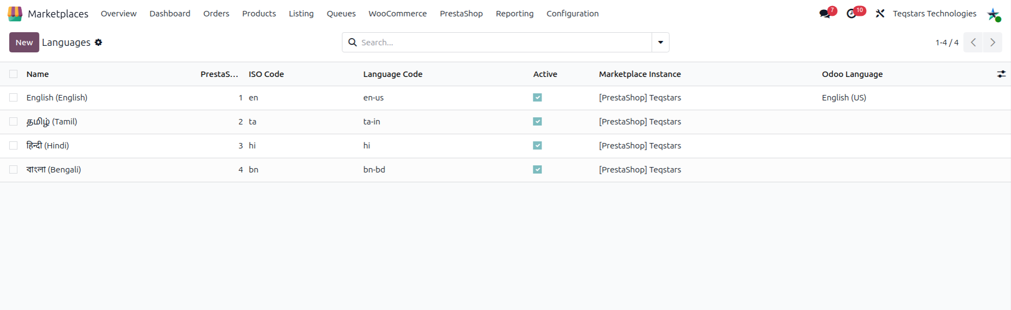This screenshot has height=310, width=1011.
Task: Go to the previous page arrow
Action: pyautogui.click(x=973, y=42)
